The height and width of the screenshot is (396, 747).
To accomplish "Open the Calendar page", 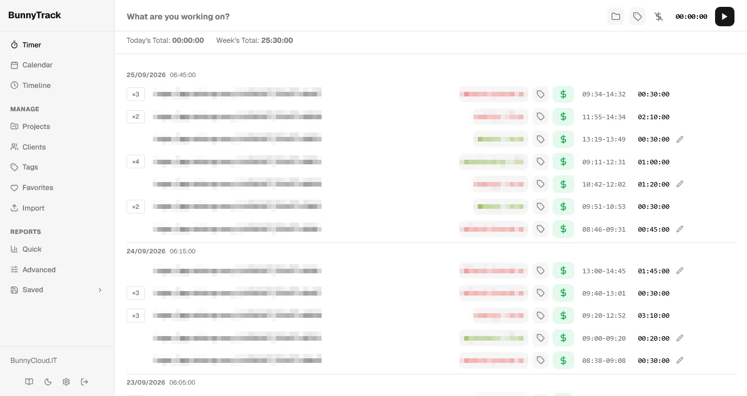I will tap(57, 65).
